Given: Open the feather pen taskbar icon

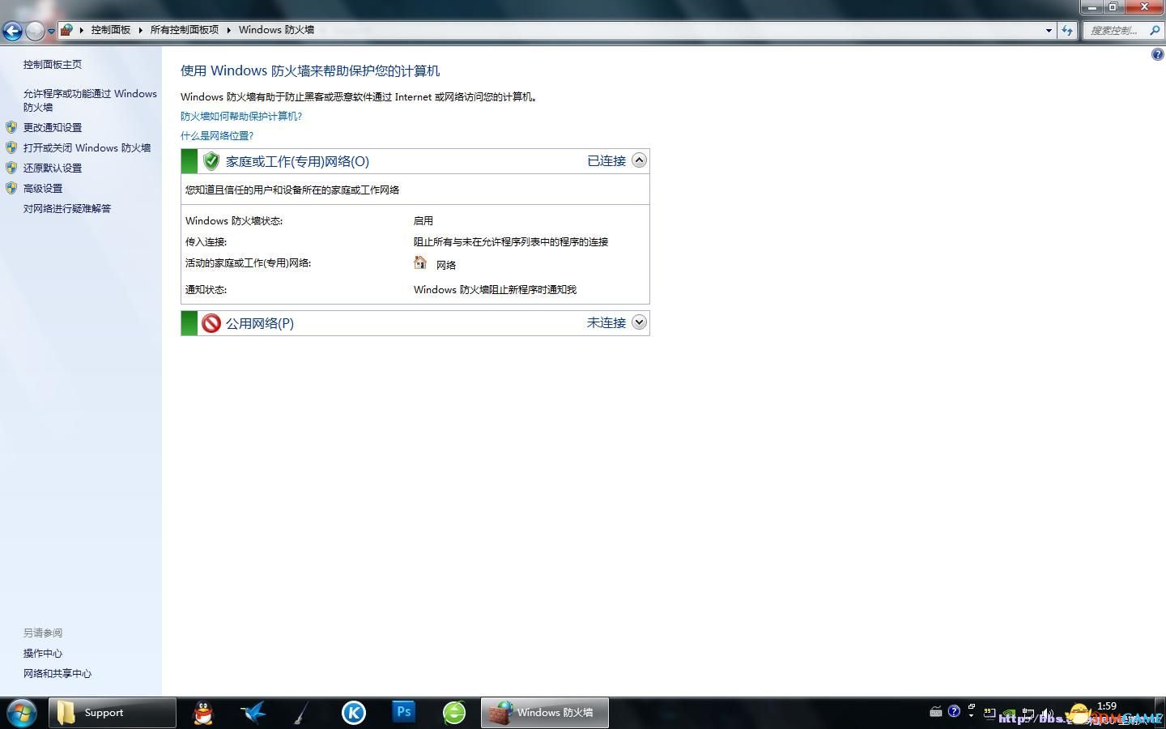Looking at the screenshot, I should [x=301, y=713].
